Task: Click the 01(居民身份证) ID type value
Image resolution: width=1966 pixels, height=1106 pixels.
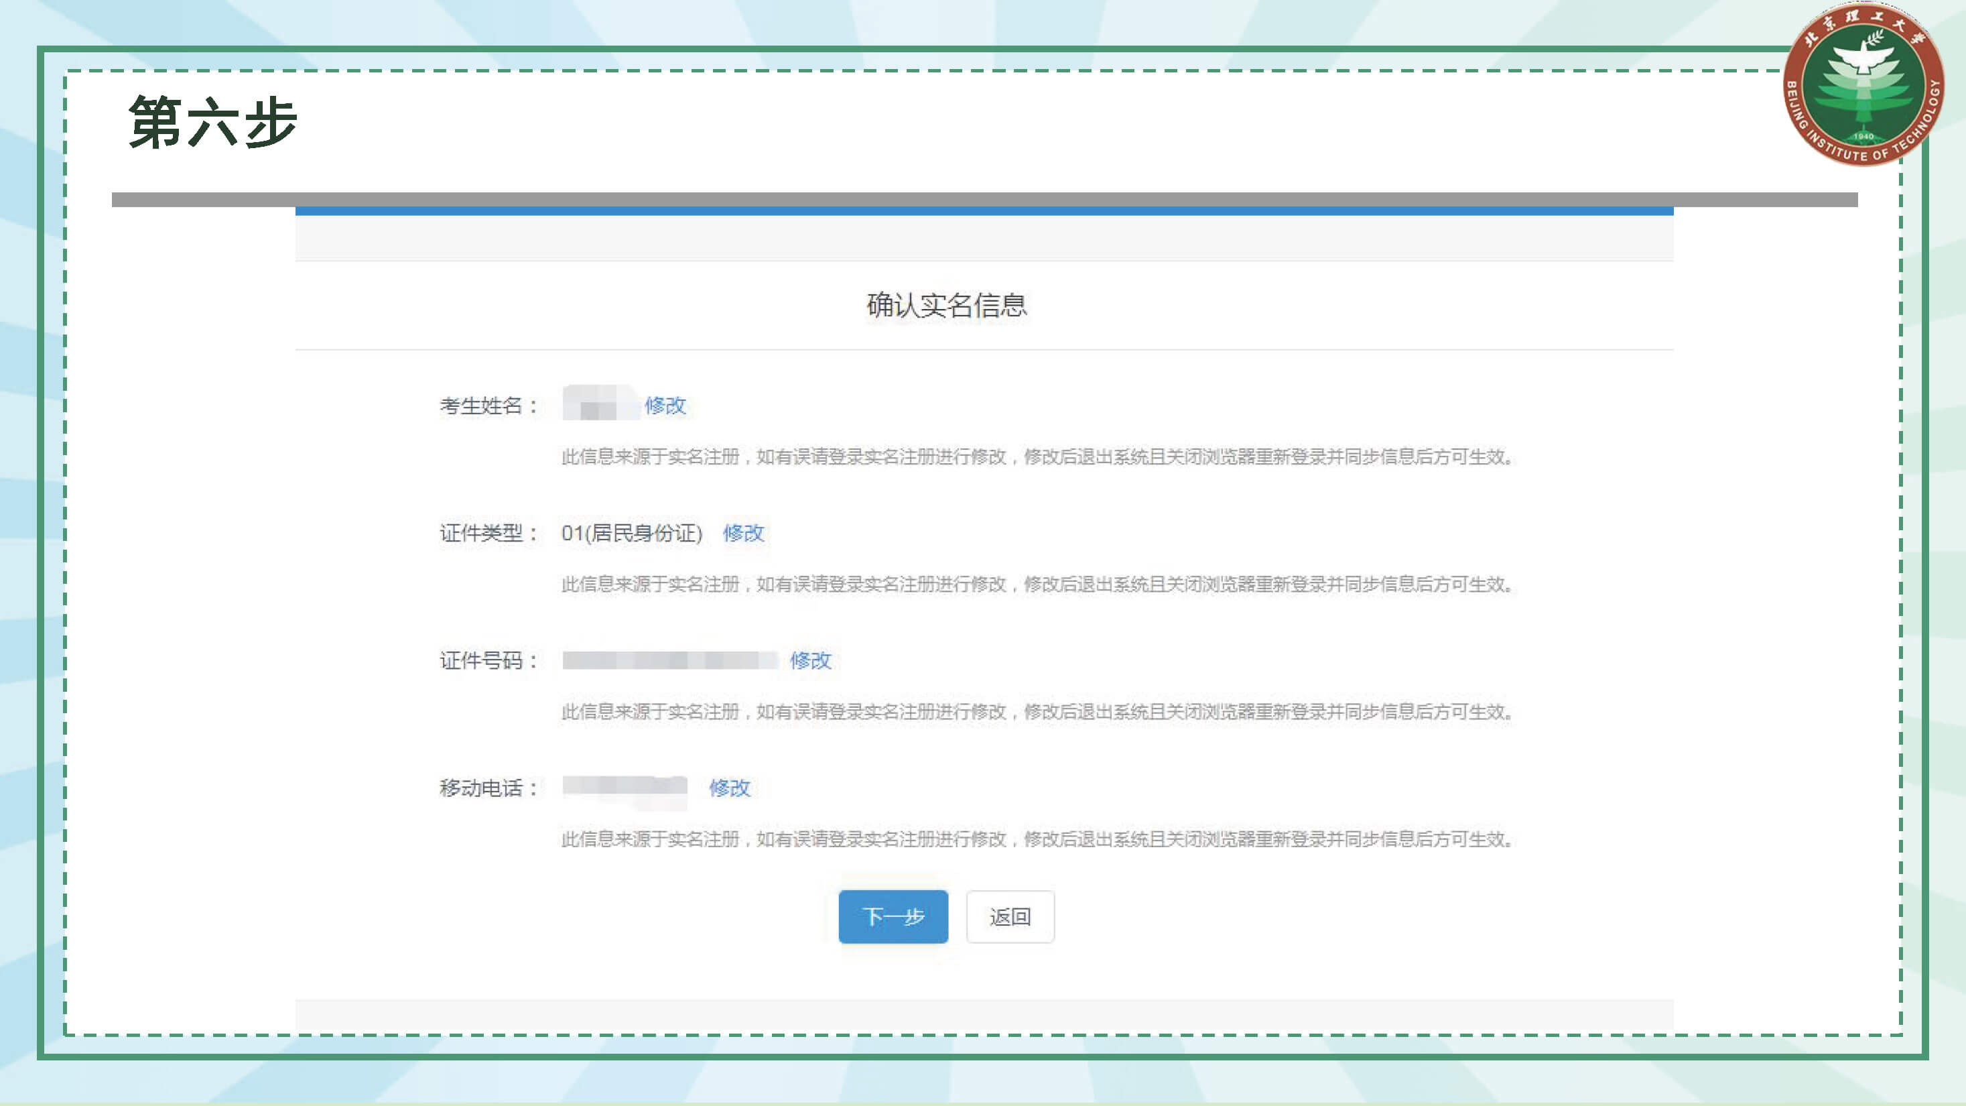Action: click(x=631, y=533)
